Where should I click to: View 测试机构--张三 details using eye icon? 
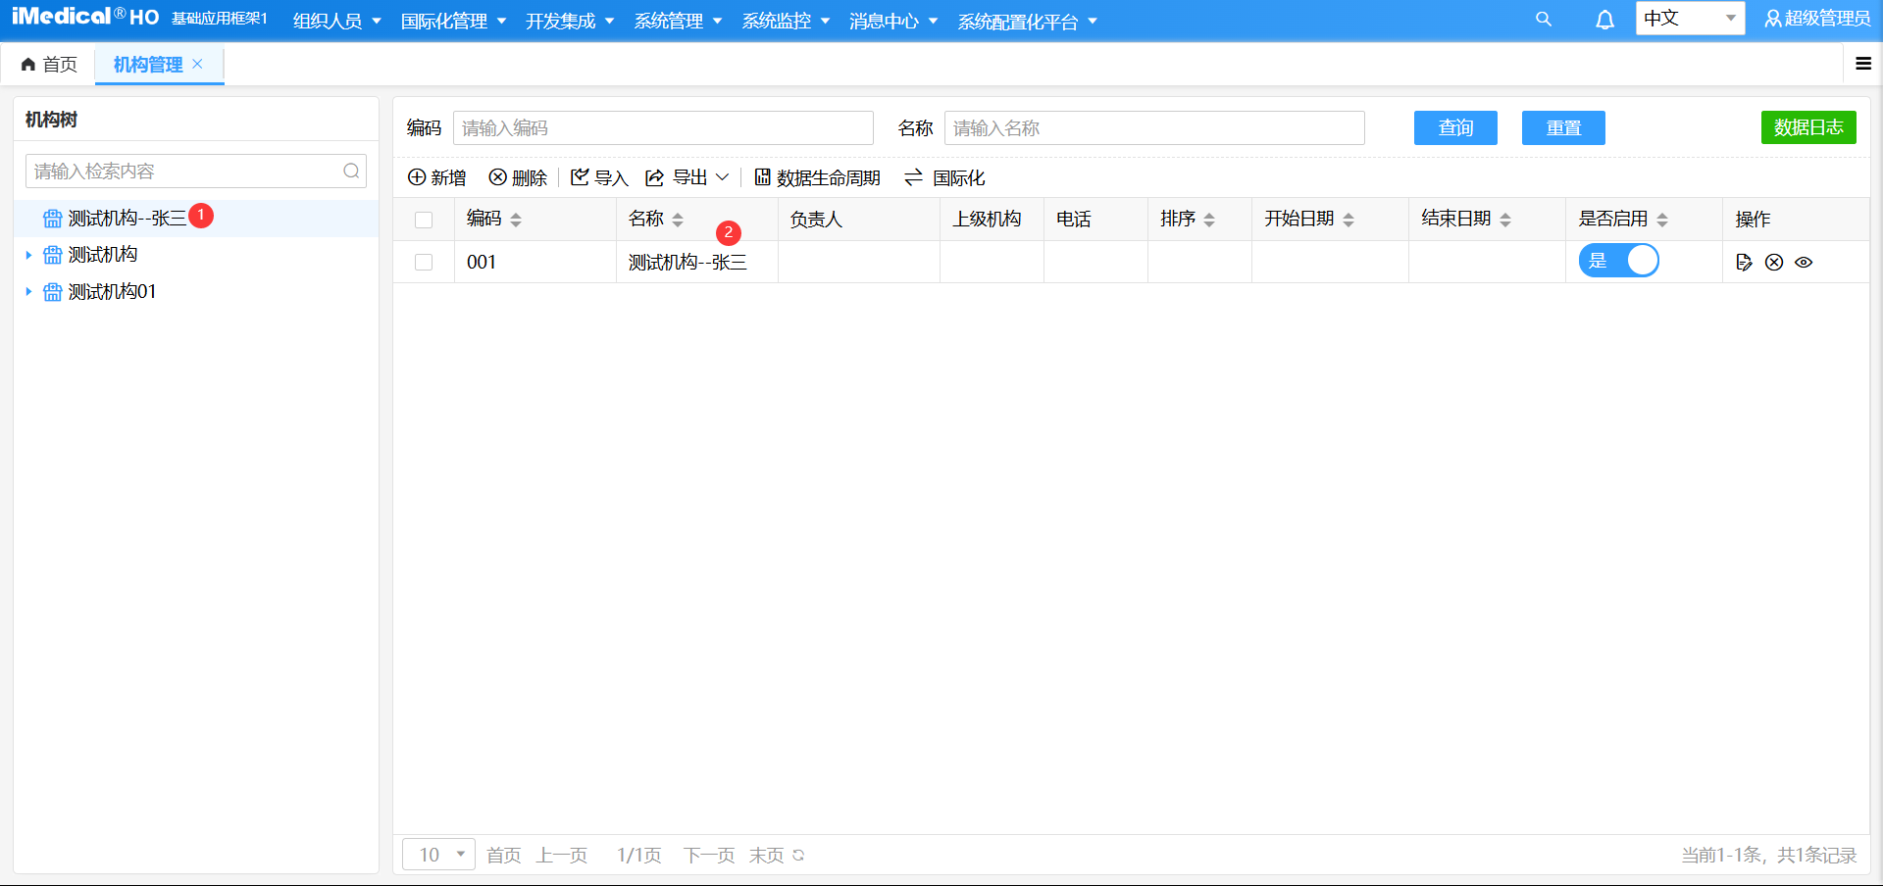tap(1806, 262)
